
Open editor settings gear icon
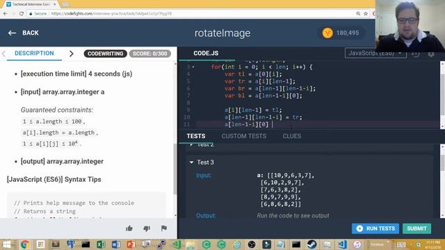[431, 54]
